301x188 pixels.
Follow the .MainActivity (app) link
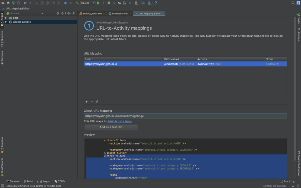(119, 121)
